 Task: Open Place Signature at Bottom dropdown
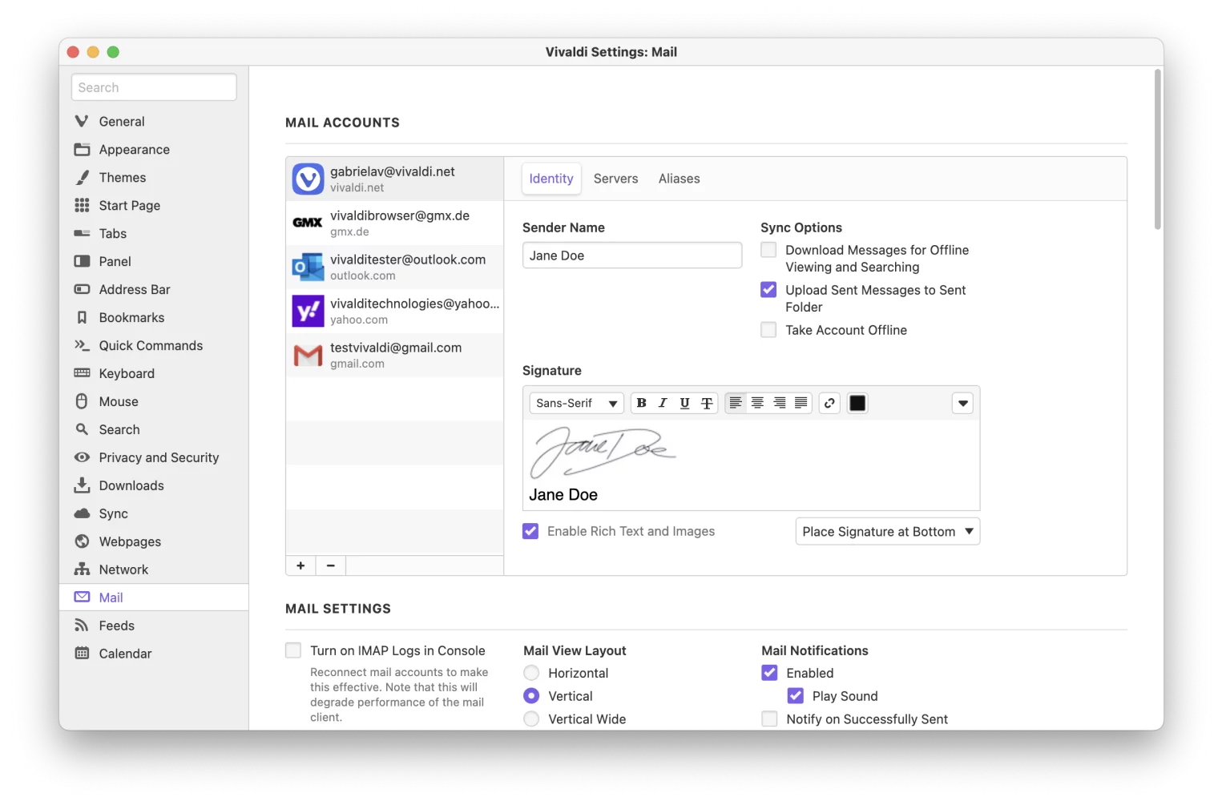[887, 531]
